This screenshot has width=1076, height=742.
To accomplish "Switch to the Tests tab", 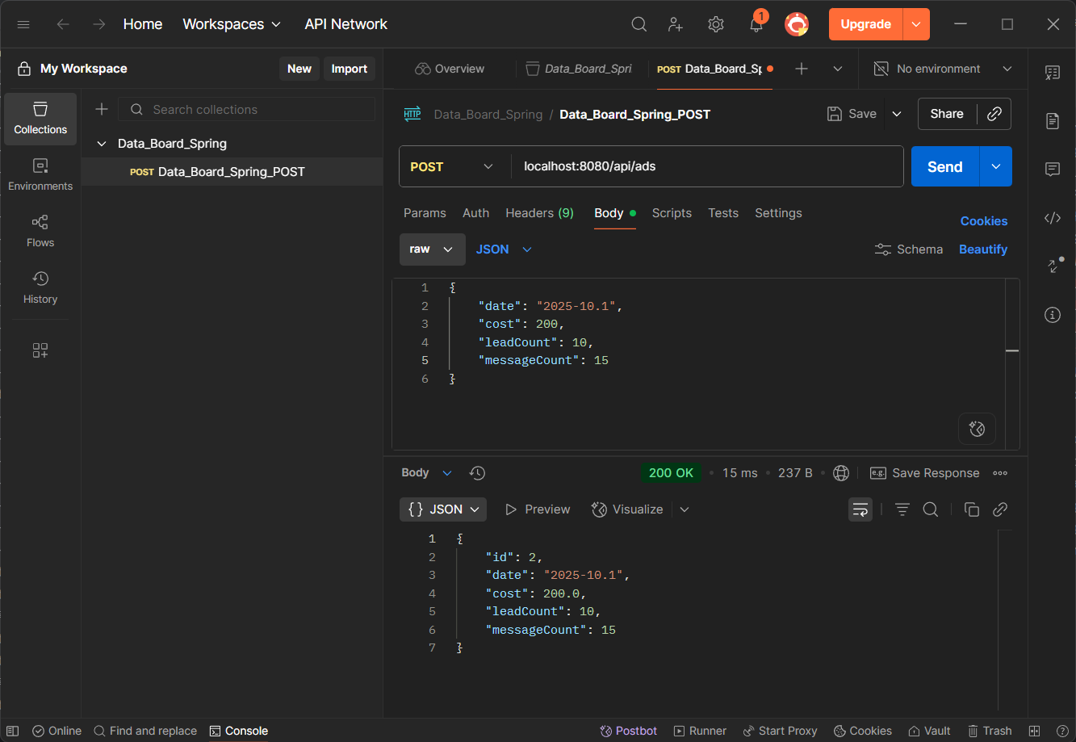I will click(x=723, y=213).
